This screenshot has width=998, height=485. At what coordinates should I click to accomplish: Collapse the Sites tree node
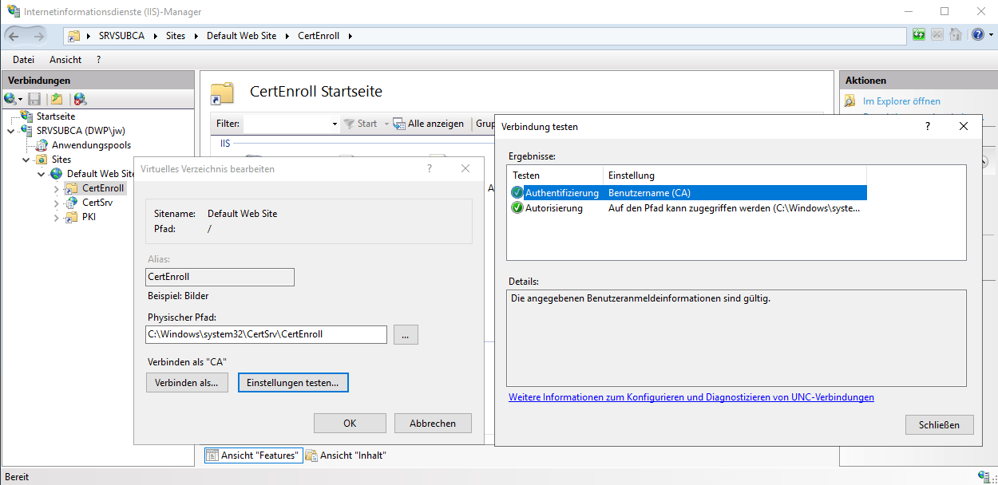(26, 160)
